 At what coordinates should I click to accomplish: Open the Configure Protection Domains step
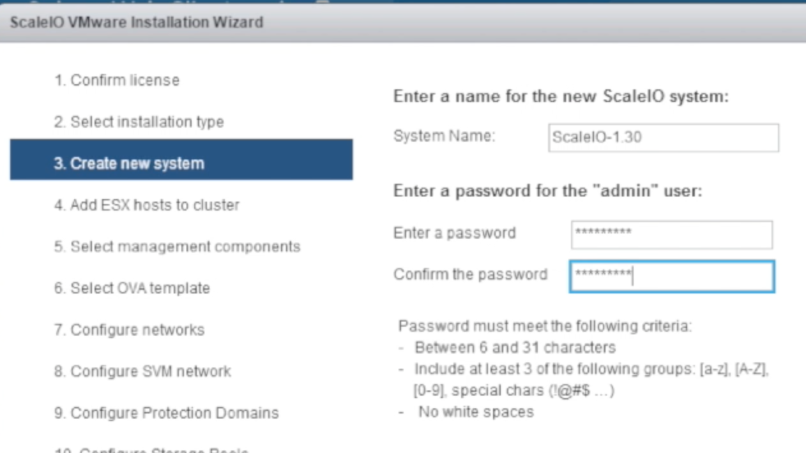166,413
